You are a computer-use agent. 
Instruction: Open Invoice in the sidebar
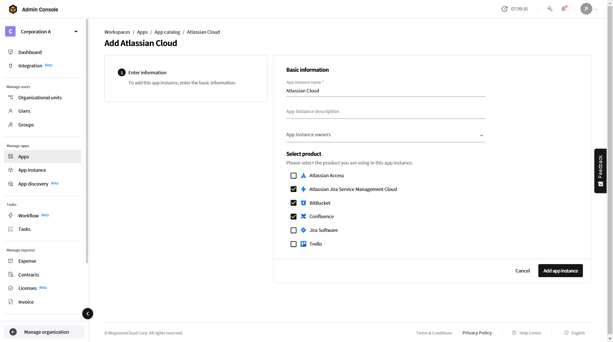[42, 302]
